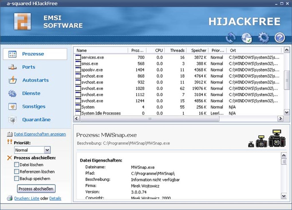The height and width of the screenshot is (210, 292).
Task: Click the file properties folder icon
Action: 10,134
